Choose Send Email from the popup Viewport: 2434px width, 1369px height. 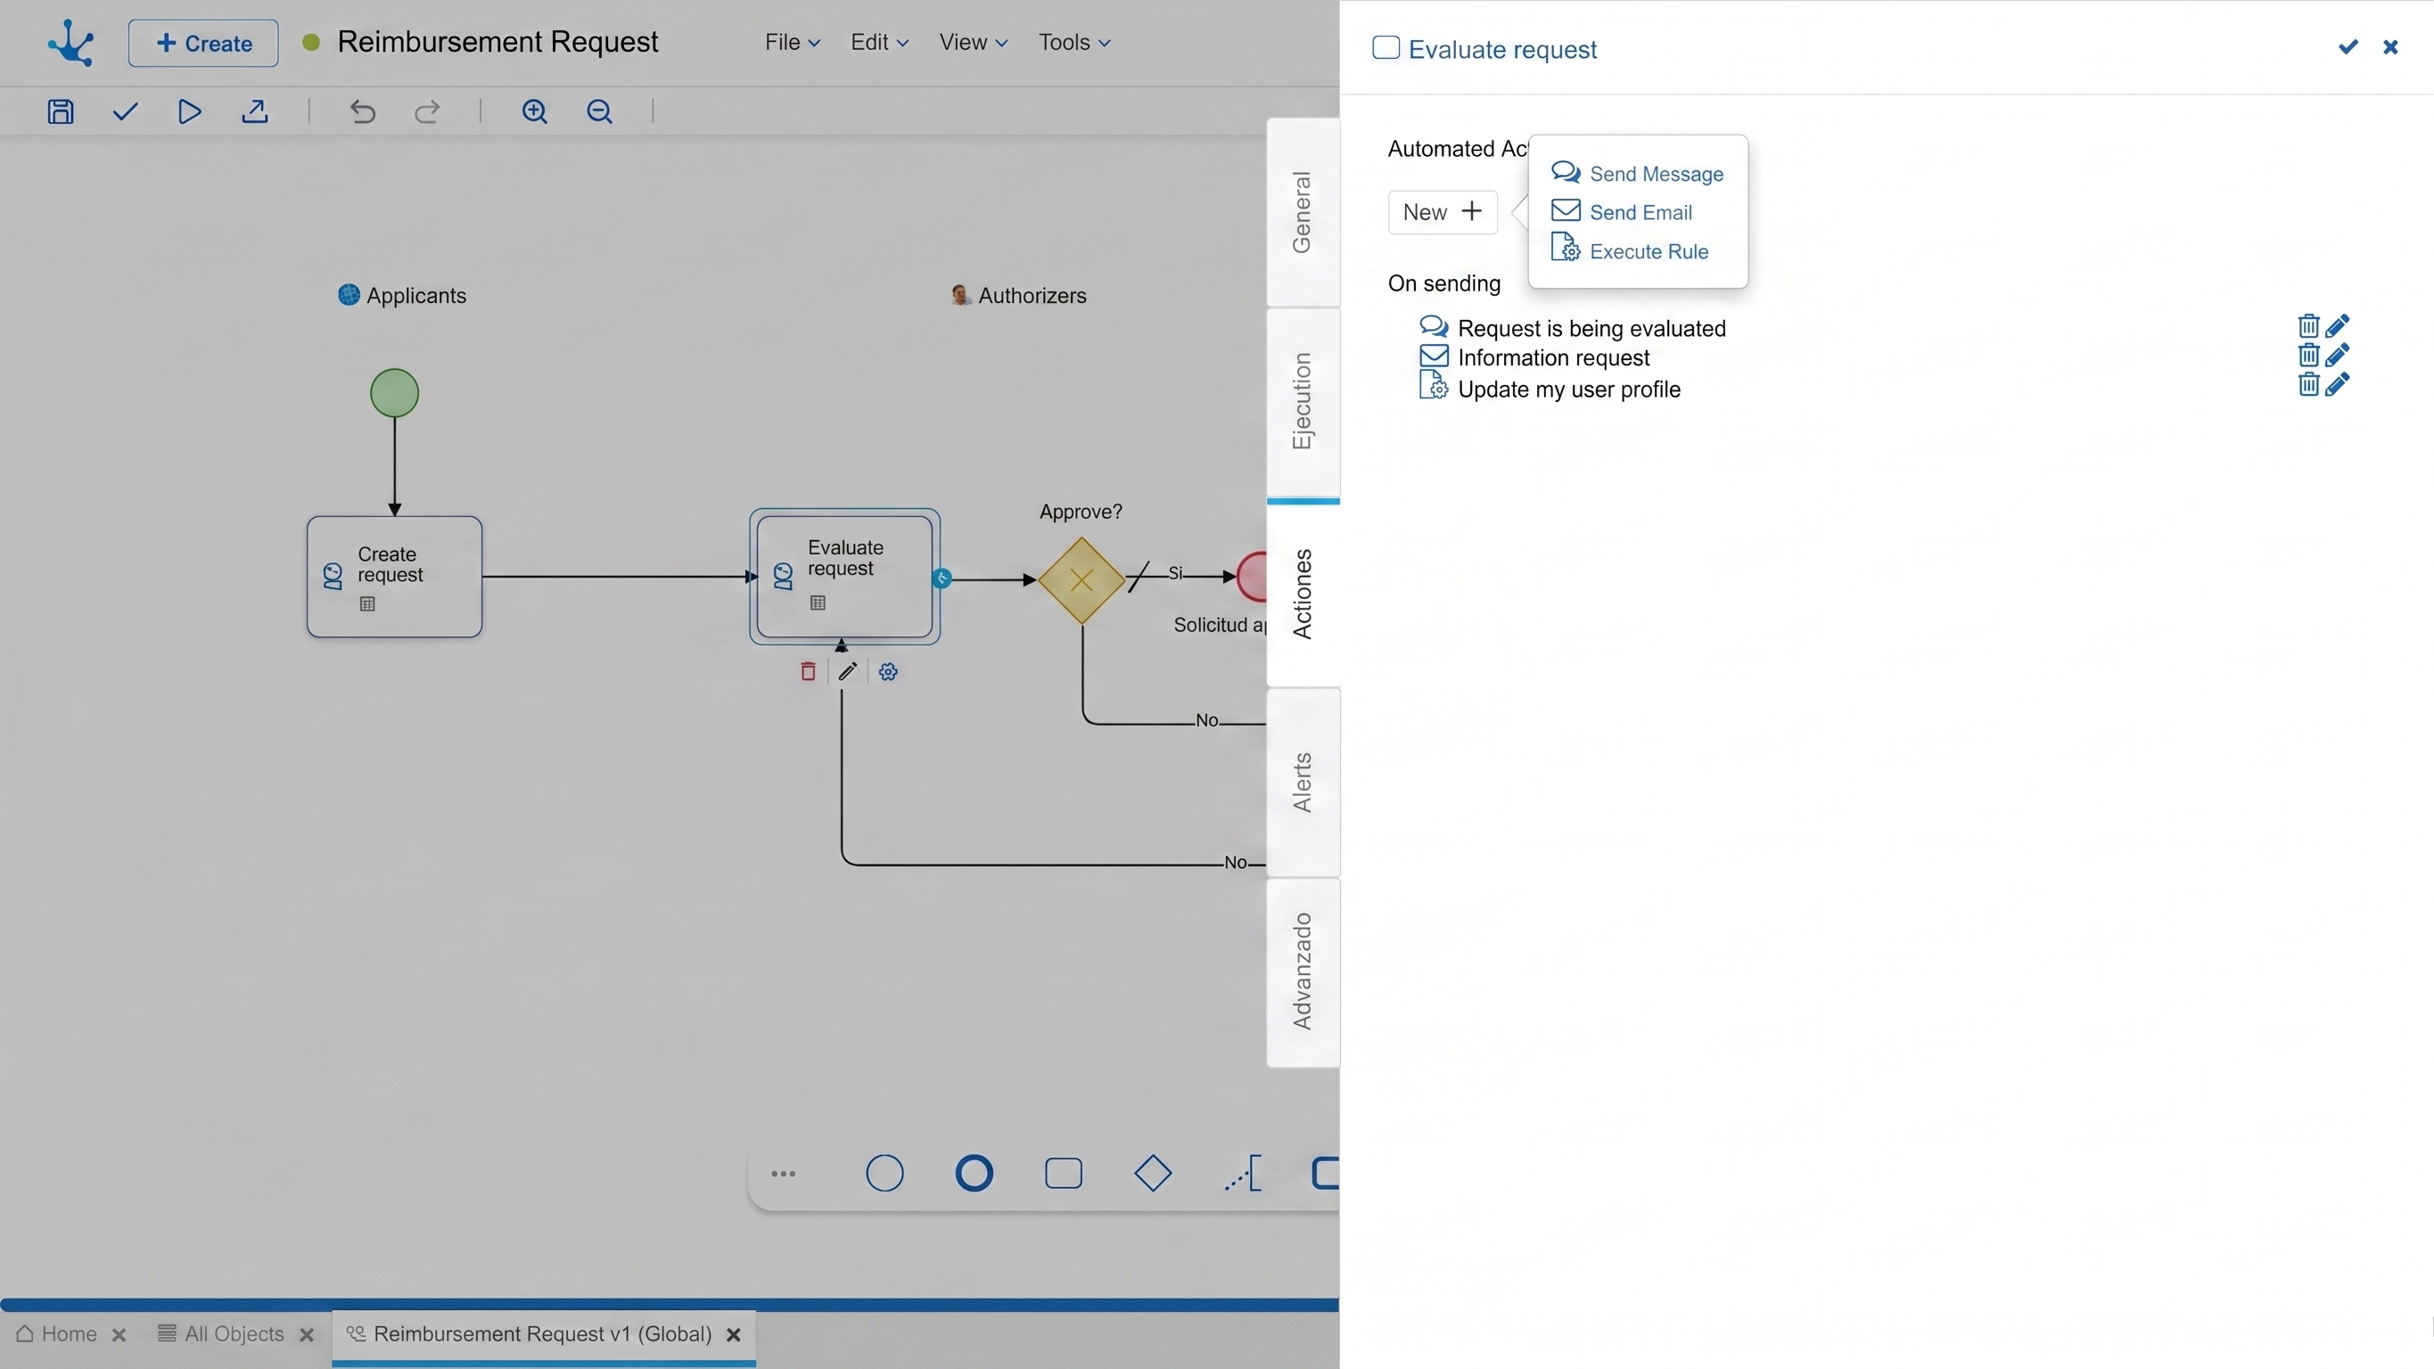click(1622, 213)
